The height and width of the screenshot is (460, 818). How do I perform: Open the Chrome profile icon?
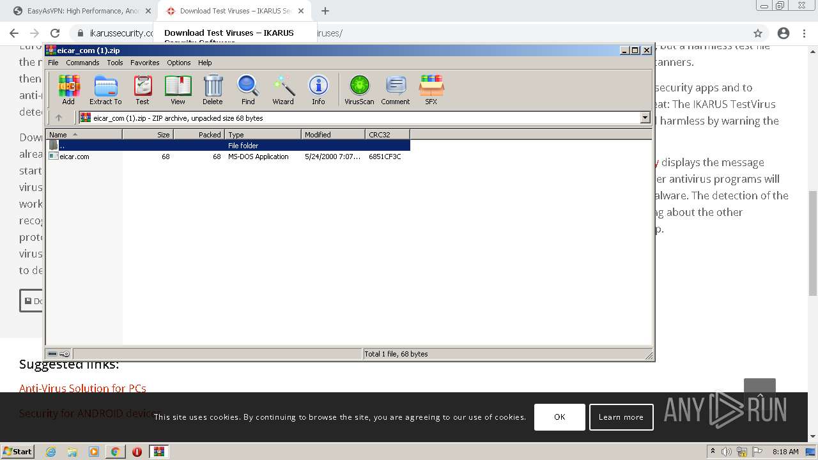(783, 33)
